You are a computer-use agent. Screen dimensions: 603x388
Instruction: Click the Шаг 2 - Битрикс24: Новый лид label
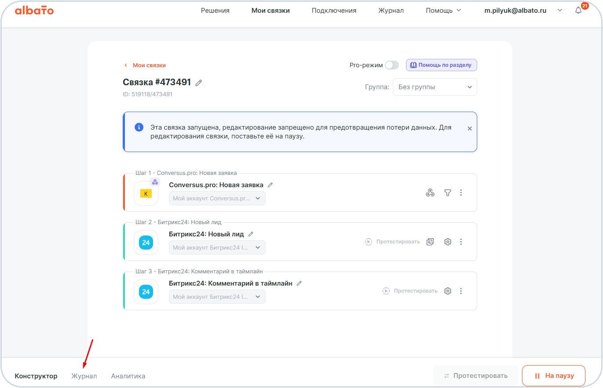point(179,222)
